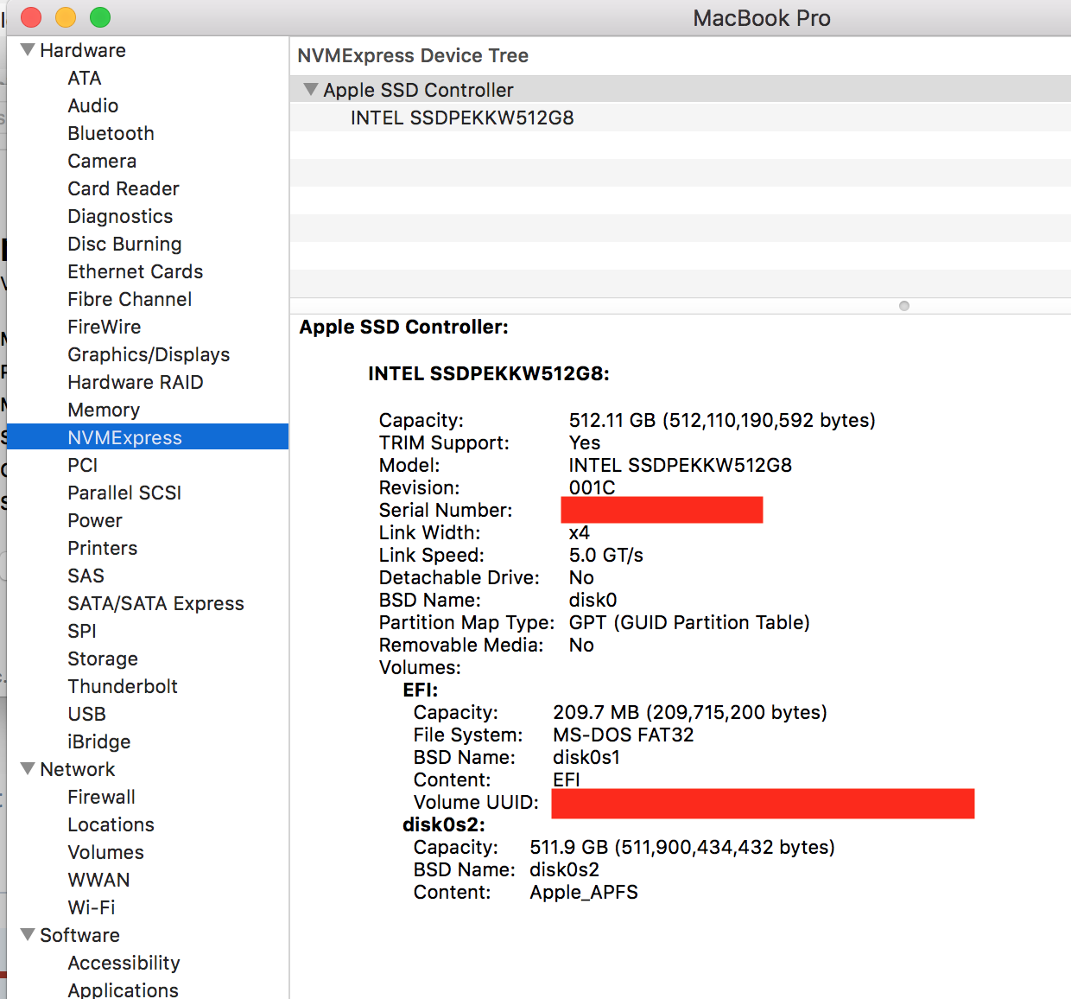This screenshot has width=1071, height=999.
Task: Click the Link Width value x4
Action: 580,532
